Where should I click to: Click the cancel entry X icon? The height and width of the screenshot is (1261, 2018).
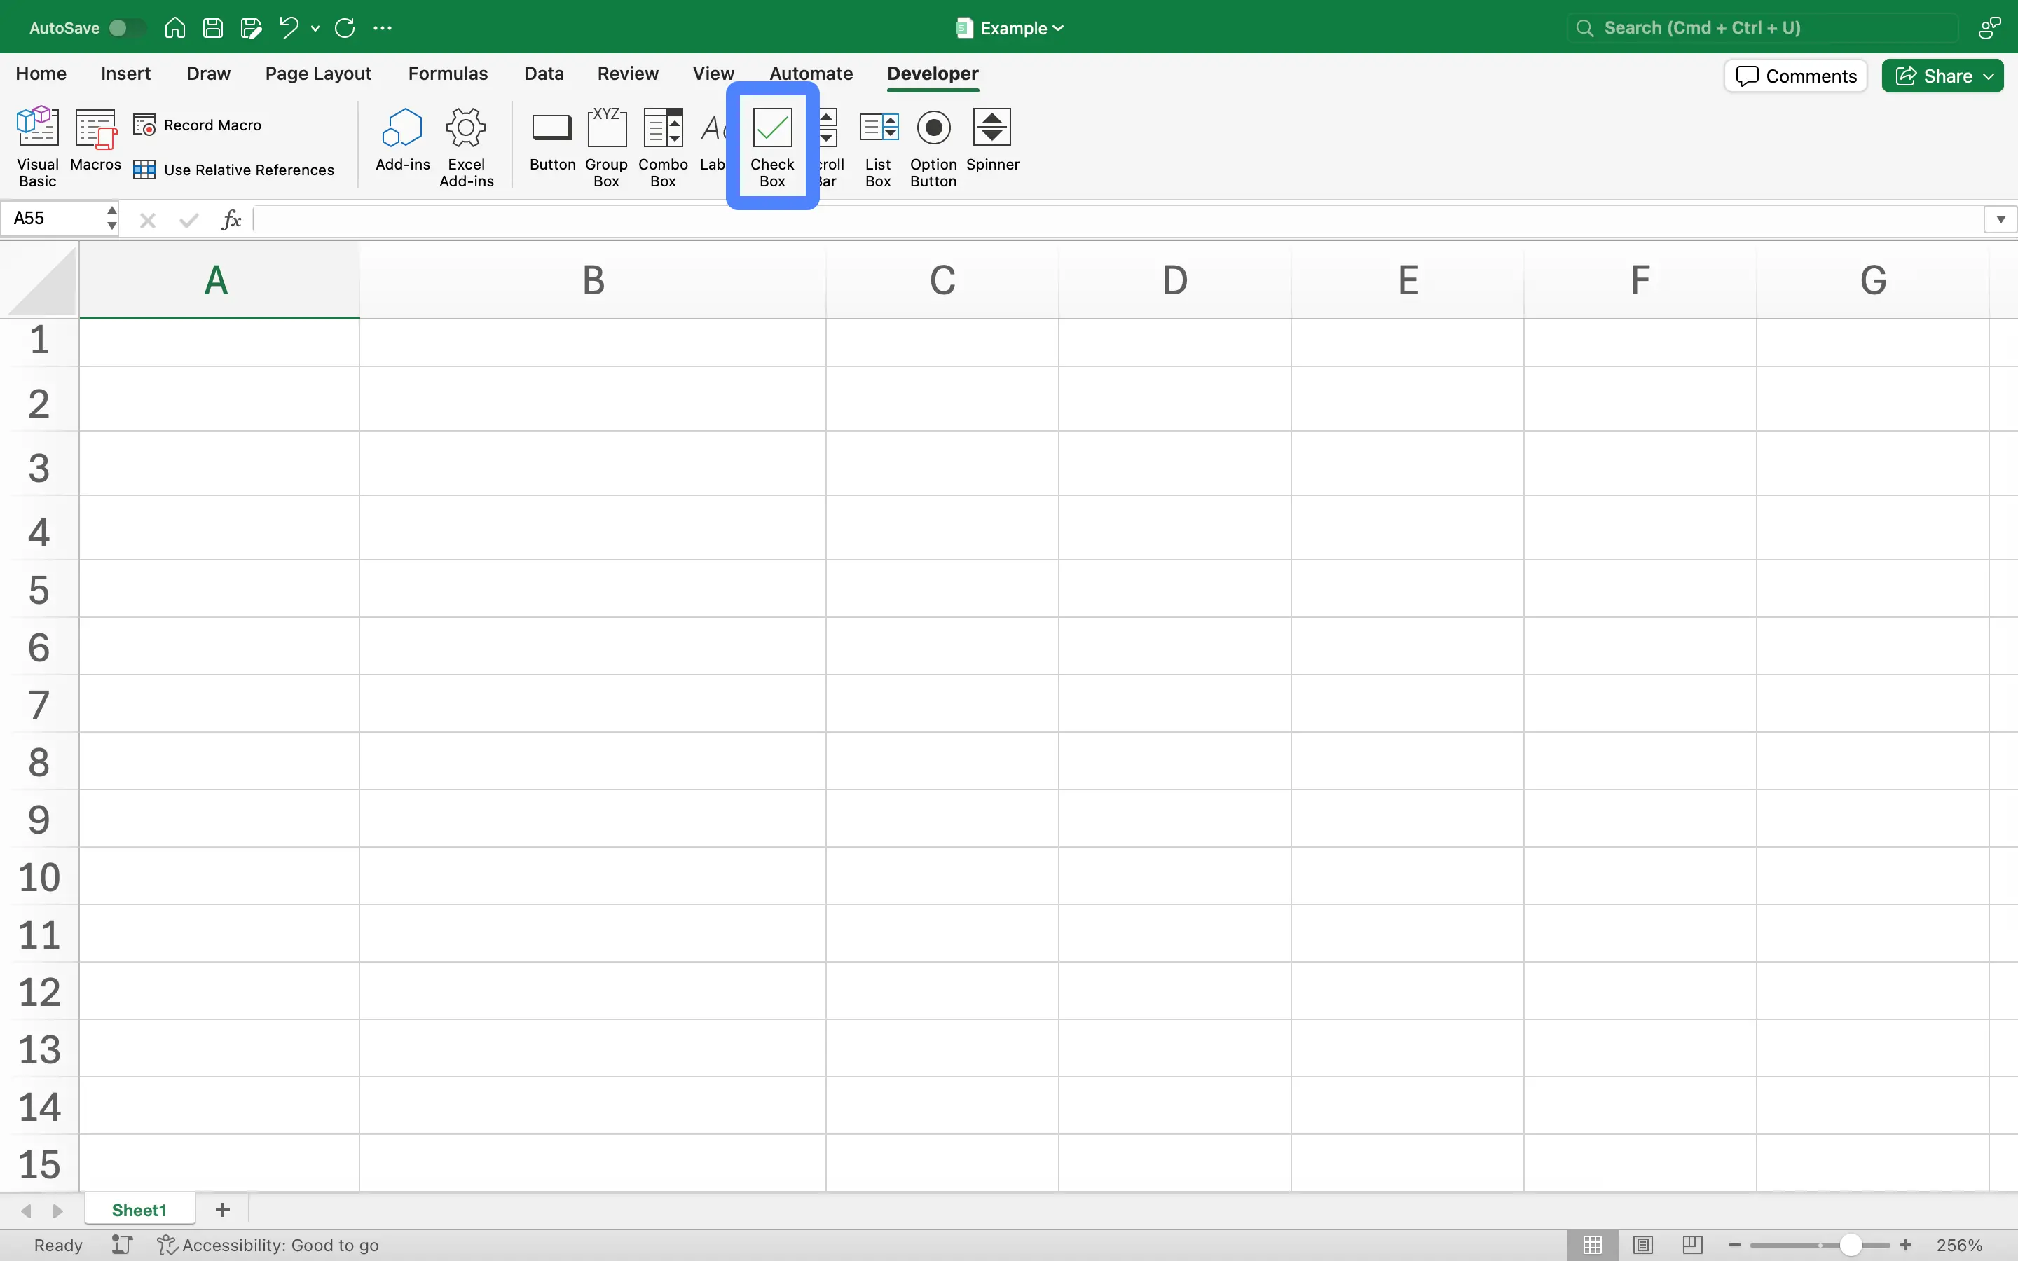pos(148,220)
